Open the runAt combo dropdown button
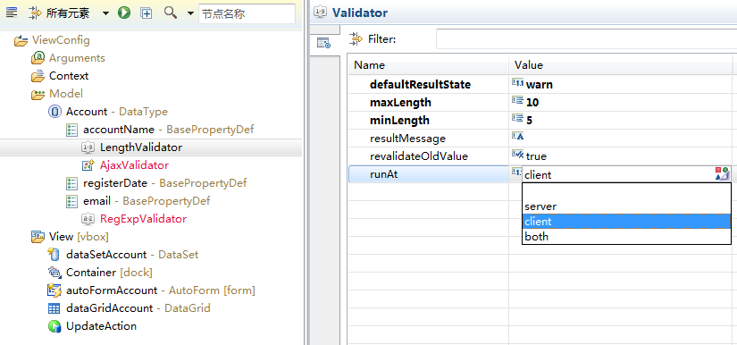This screenshot has width=737, height=345. pyautogui.click(x=722, y=174)
